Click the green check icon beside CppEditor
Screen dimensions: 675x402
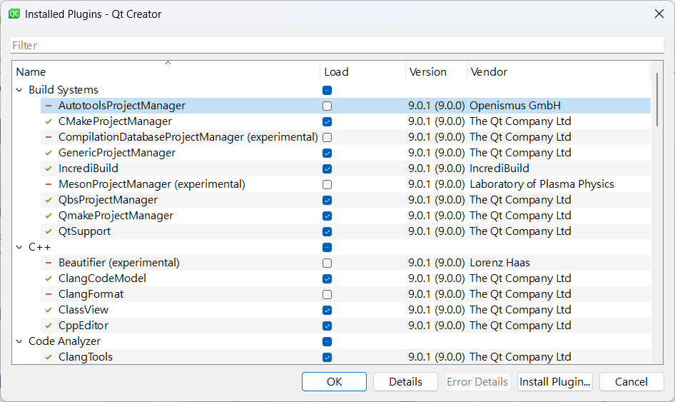(x=49, y=326)
